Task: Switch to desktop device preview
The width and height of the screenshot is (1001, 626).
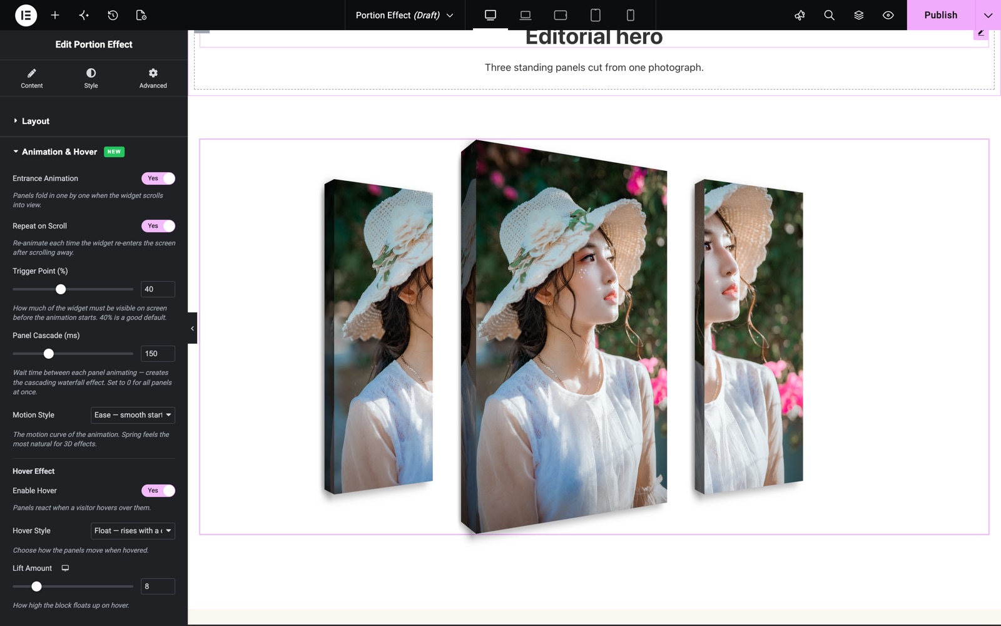Action: [x=490, y=15]
